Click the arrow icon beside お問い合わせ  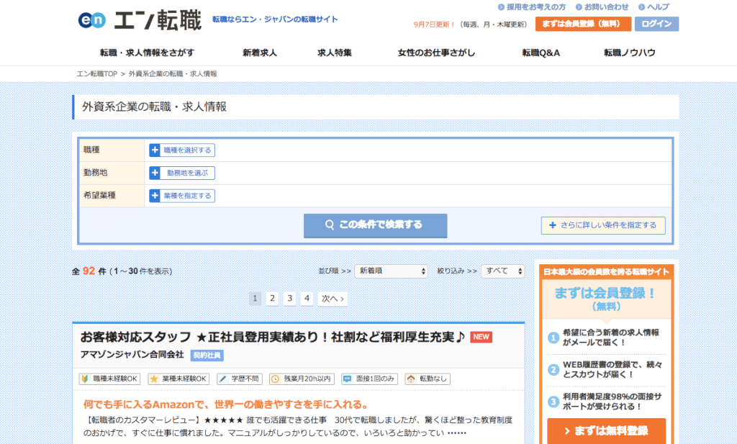pos(579,7)
